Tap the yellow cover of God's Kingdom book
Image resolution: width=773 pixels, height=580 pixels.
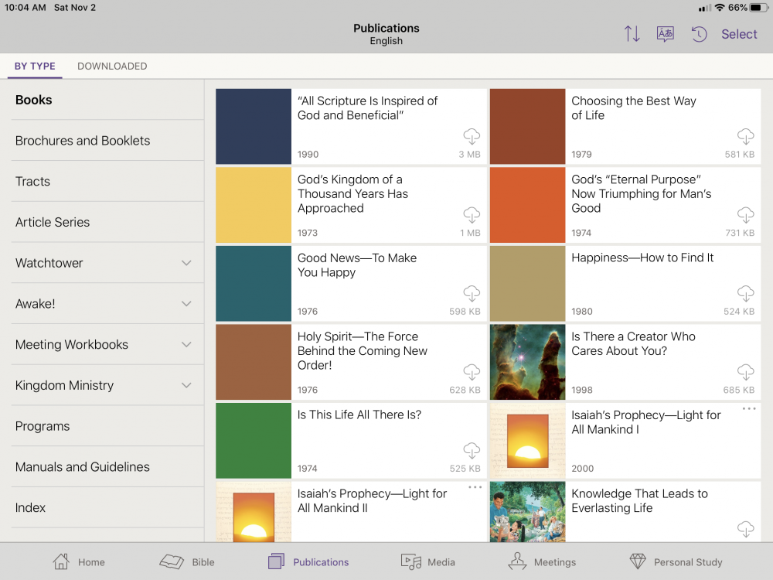(254, 205)
